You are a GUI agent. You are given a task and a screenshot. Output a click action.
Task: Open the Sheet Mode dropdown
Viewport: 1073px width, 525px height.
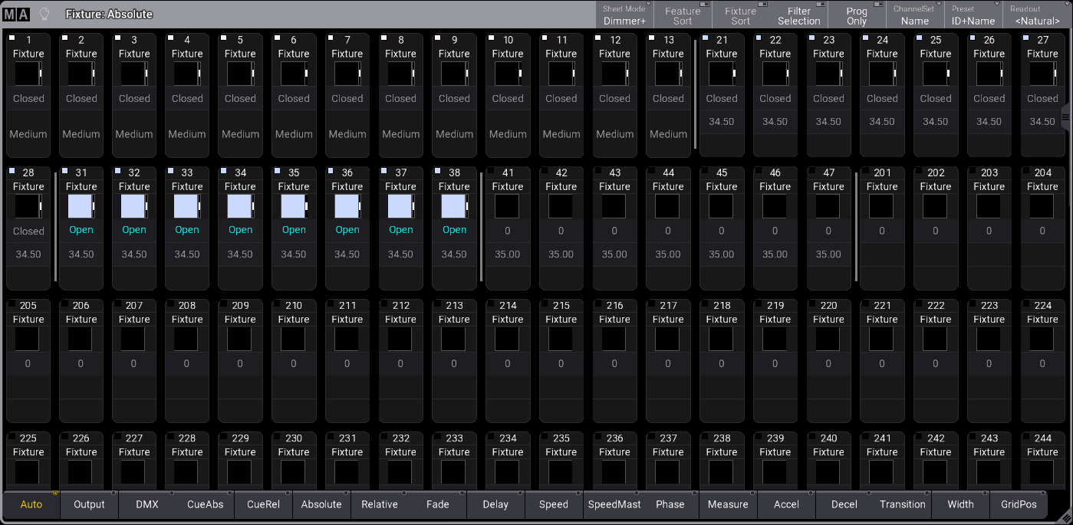(x=624, y=15)
